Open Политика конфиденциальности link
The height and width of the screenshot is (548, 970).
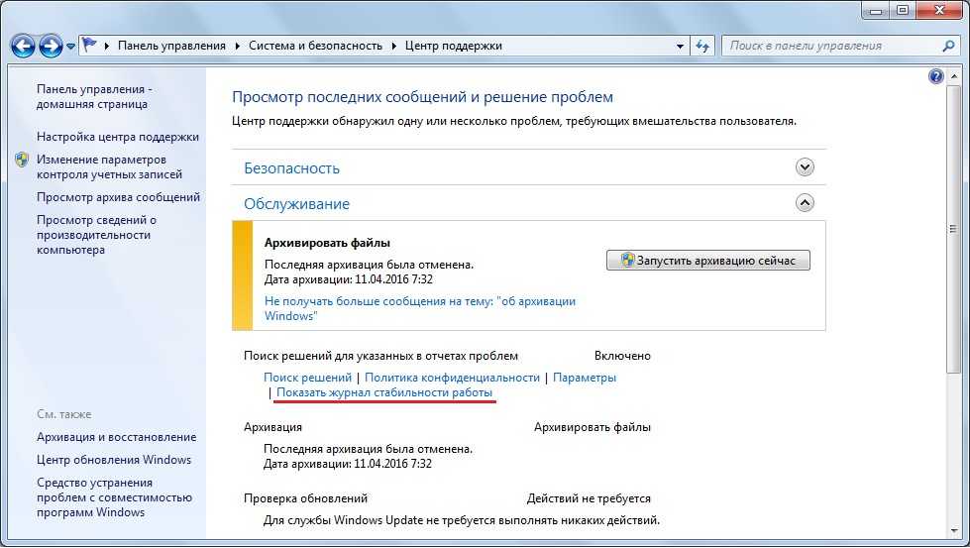click(452, 378)
